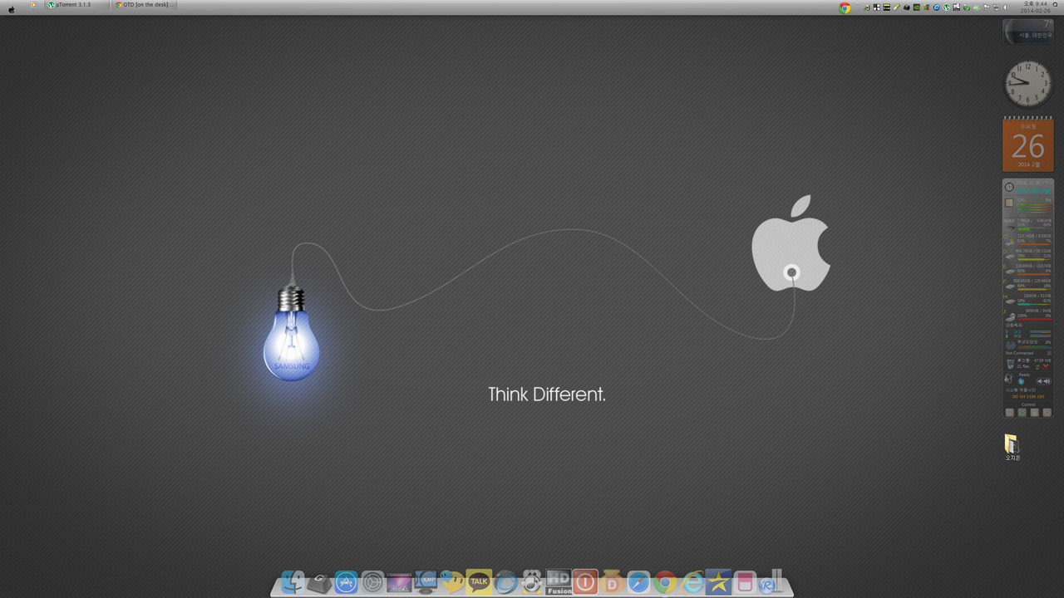Open the yellow bird messenger dock icon

pyautogui.click(x=452, y=583)
